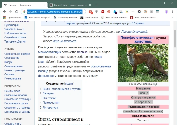Open the Taxonomy Browser bookmark
177x125 pixels.
coord(66,18)
